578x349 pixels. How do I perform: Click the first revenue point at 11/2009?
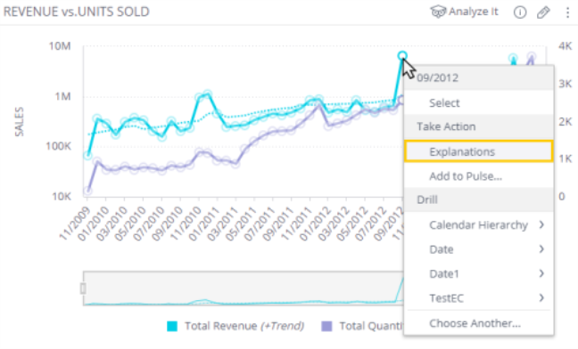tap(87, 156)
